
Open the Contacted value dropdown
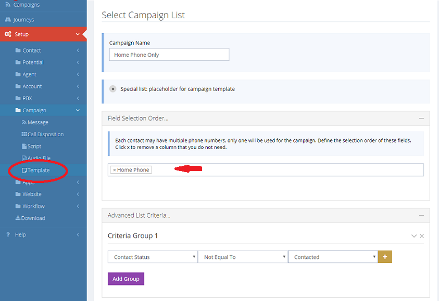click(x=333, y=257)
